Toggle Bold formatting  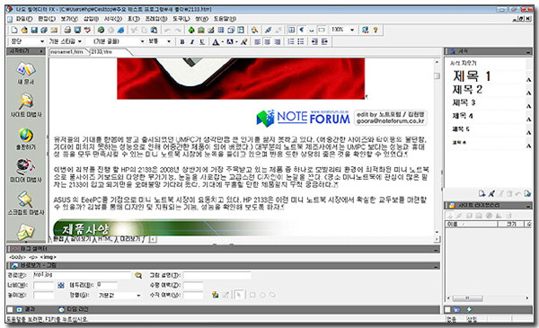[x=182, y=41]
